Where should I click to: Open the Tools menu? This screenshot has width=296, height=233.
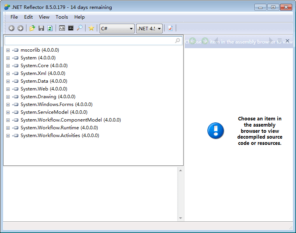(61, 17)
